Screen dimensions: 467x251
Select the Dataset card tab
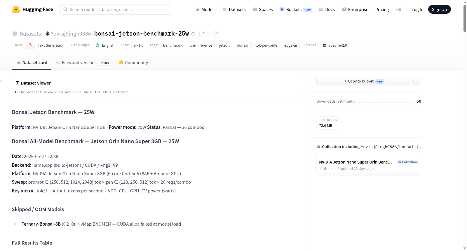tap(32, 63)
